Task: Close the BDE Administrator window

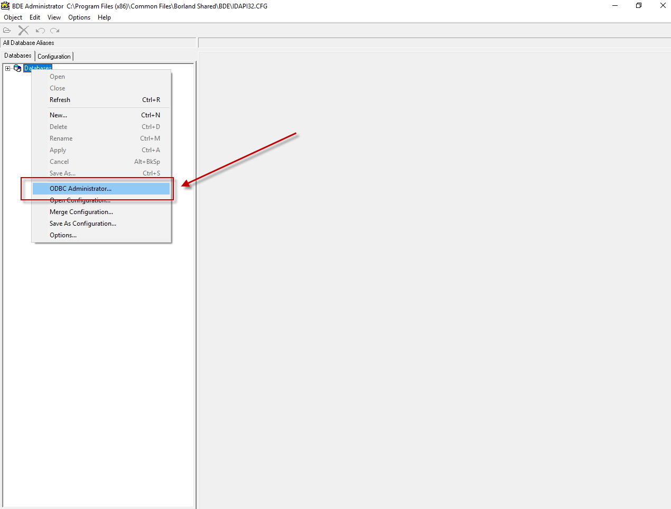Action: pyautogui.click(x=663, y=6)
